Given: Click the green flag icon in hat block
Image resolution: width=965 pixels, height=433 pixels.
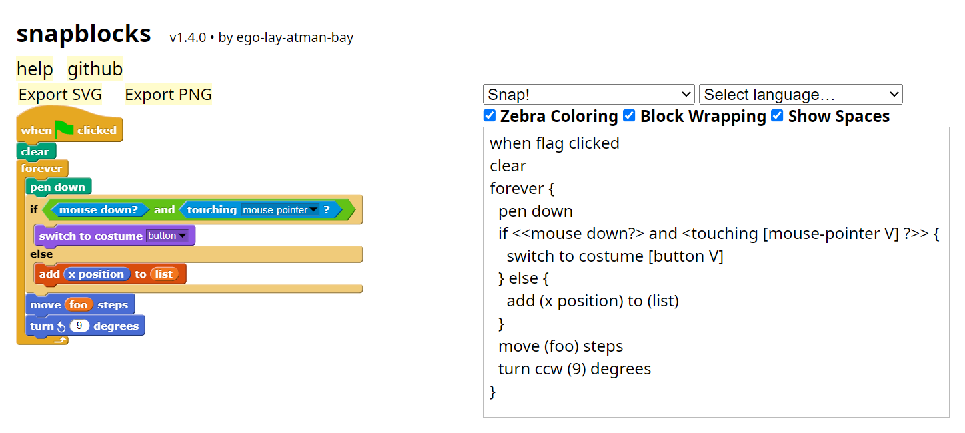Looking at the screenshot, I should click(64, 129).
